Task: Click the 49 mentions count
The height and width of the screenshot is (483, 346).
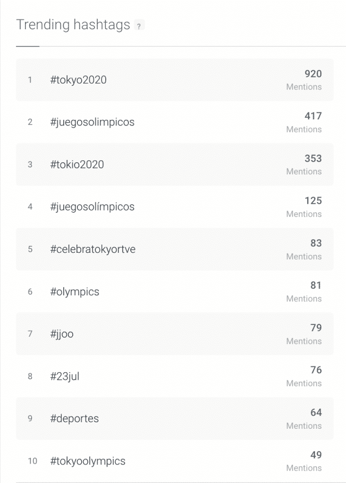Action: tap(316, 455)
